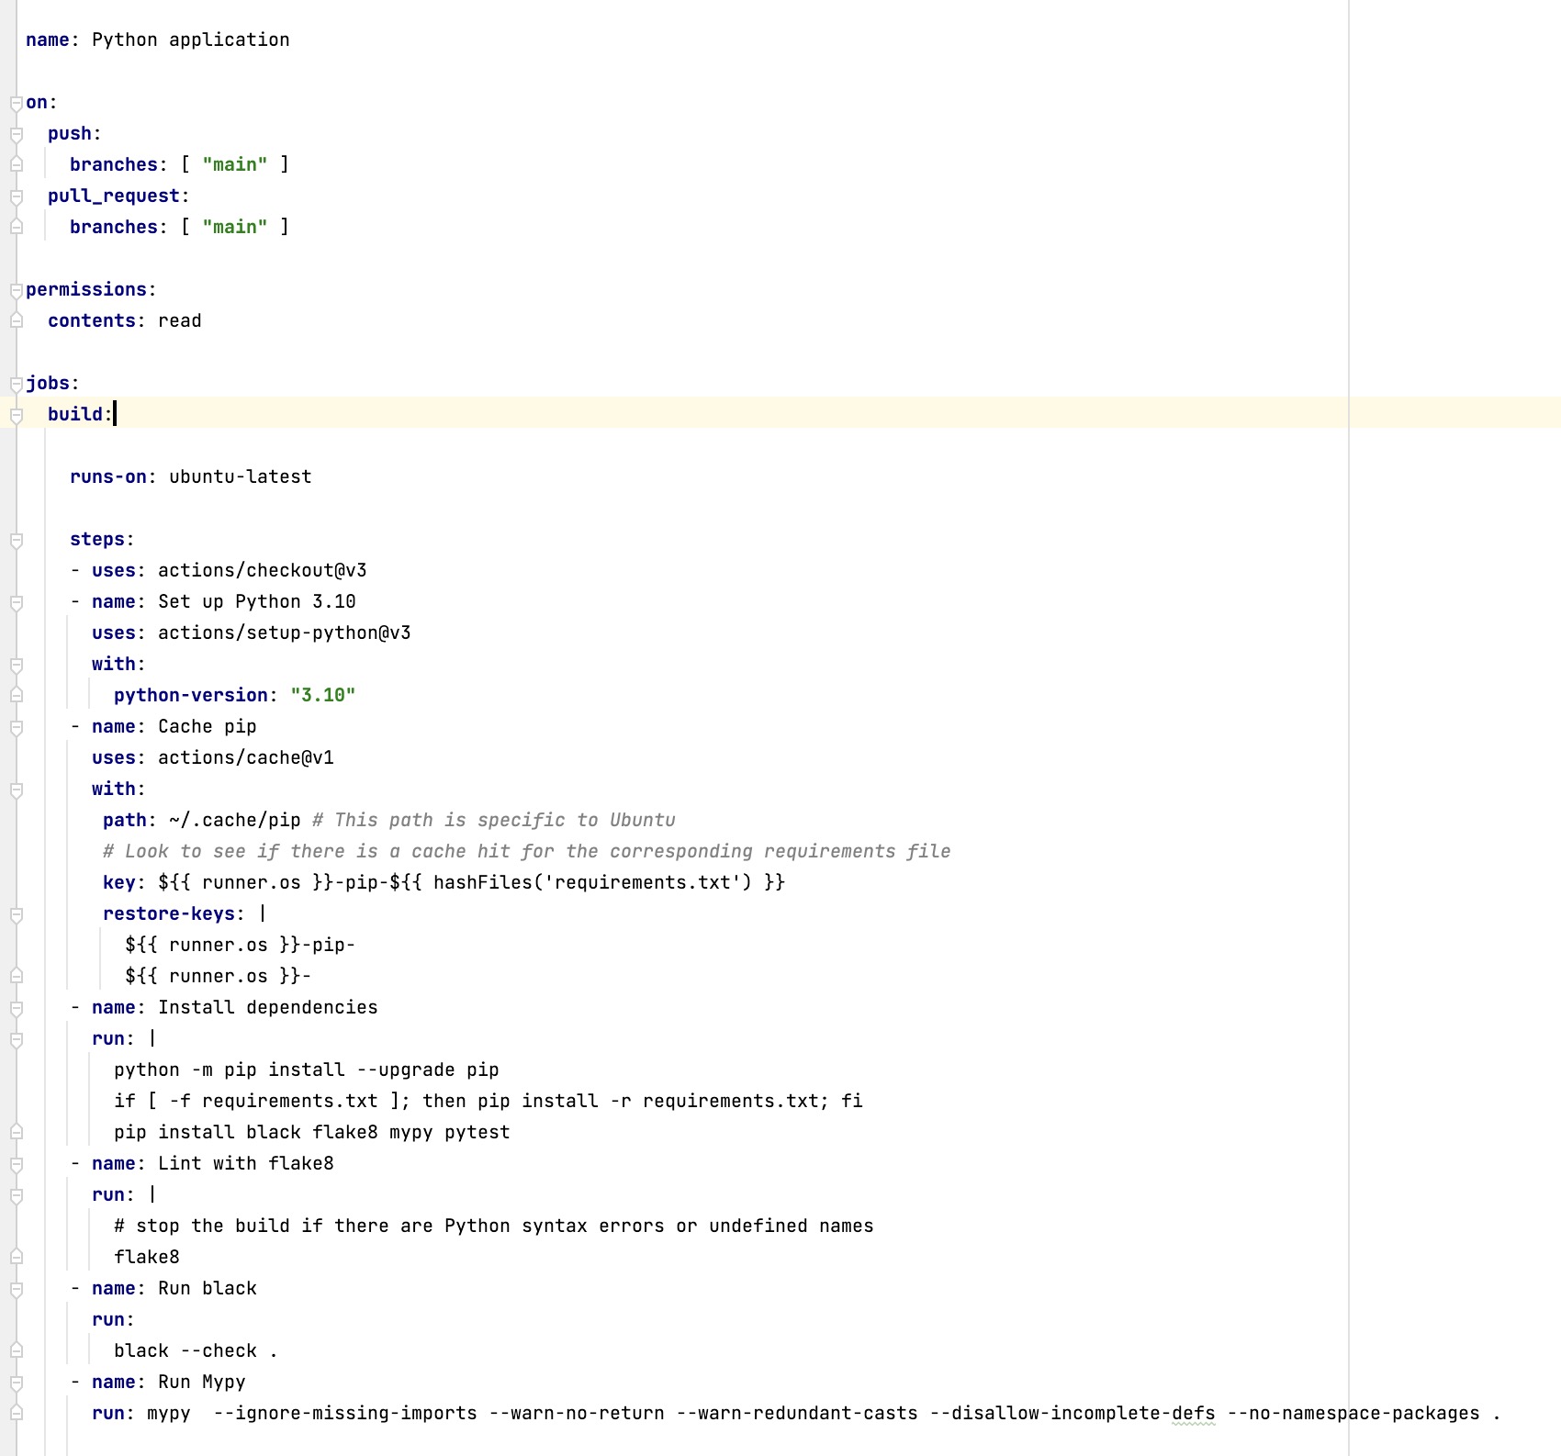Screen dimensions: 1561x1456
Task: Click the underlined 'defs' typo in mypy command
Action: click(x=1193, y=1414)
